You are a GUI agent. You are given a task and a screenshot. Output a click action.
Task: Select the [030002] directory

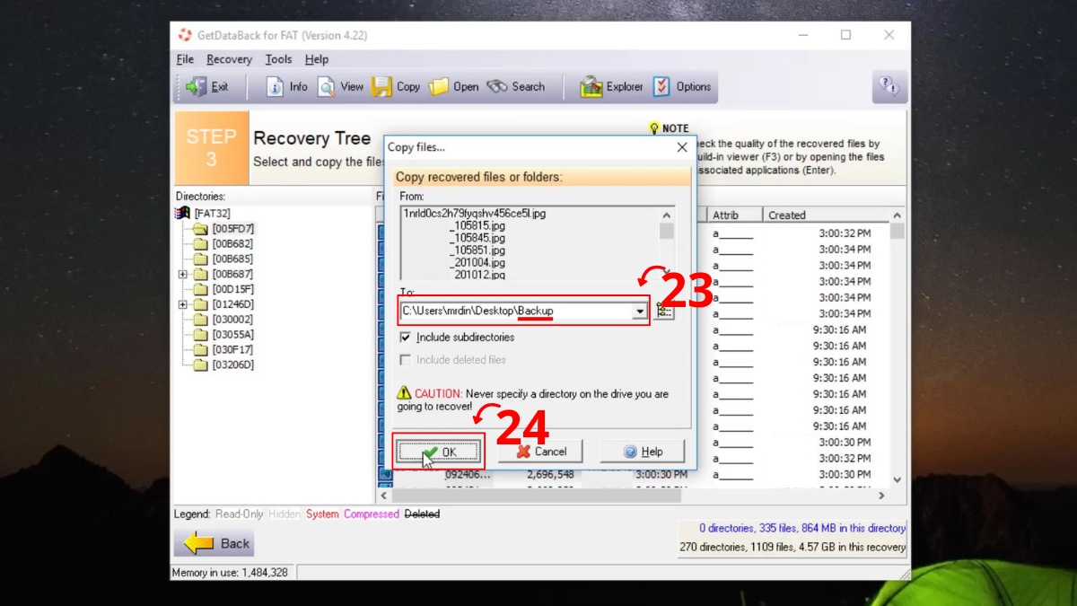tap(232, 320)
